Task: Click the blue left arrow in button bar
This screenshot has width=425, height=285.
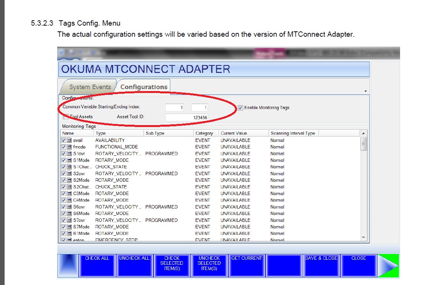Action: pyautogui.click(x=68, y=265)
